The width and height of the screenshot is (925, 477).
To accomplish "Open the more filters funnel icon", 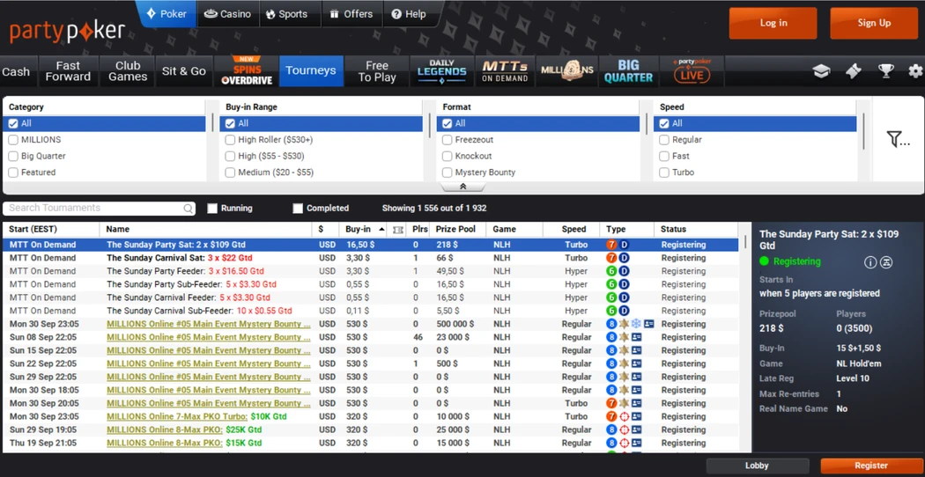I will click(898, 139).
